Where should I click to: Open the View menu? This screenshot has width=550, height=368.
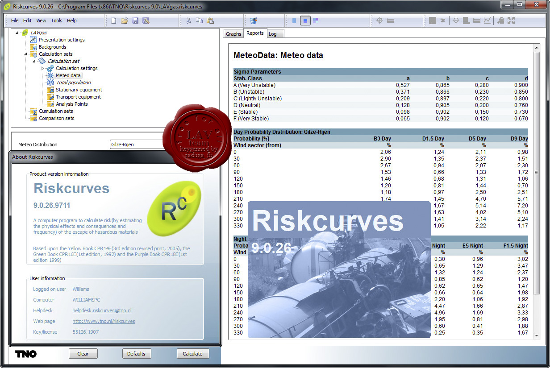click(x=41, y=21)
